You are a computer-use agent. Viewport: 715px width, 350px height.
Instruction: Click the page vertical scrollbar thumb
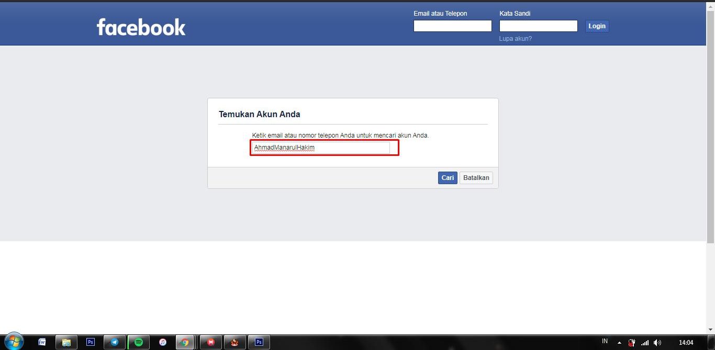tap(710, 126)
